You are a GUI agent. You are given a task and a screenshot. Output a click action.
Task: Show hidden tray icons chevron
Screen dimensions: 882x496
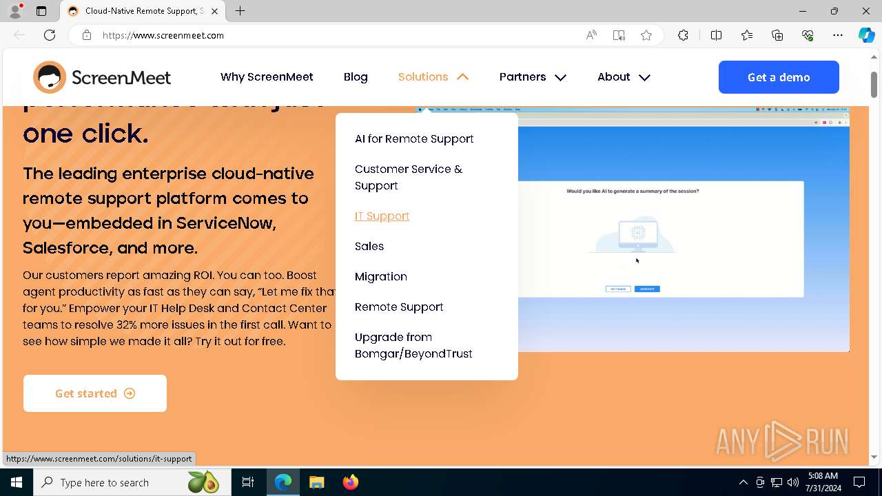[743, 482]
